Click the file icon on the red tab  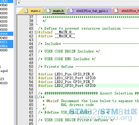click(116, 11)
